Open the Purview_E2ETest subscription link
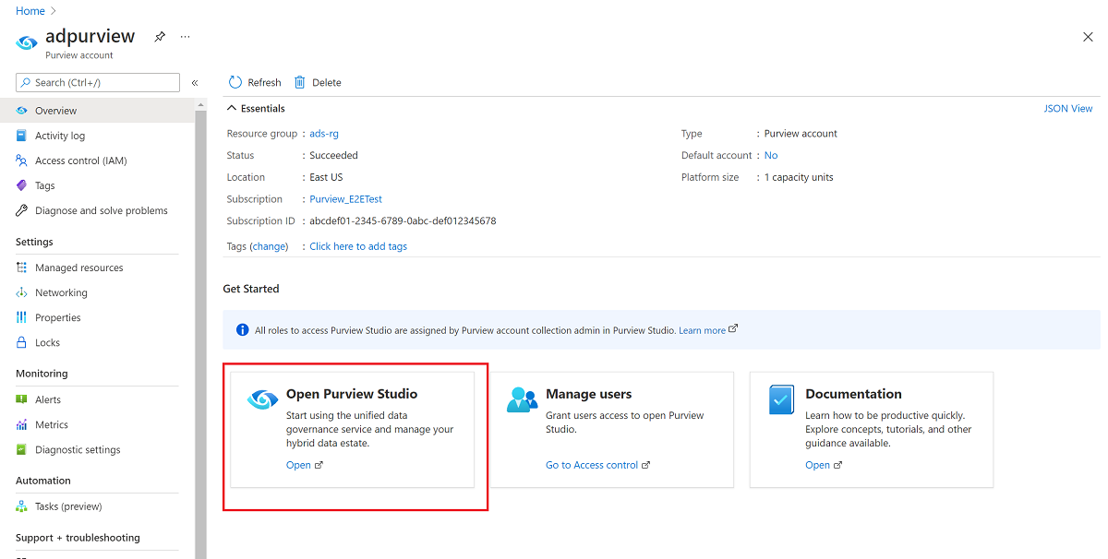1108x559 pixels. 345,199
